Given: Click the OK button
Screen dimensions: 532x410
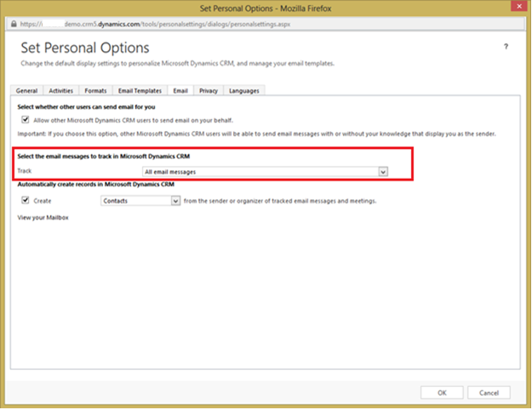Looking at the screenshot, I should (442, 393).
